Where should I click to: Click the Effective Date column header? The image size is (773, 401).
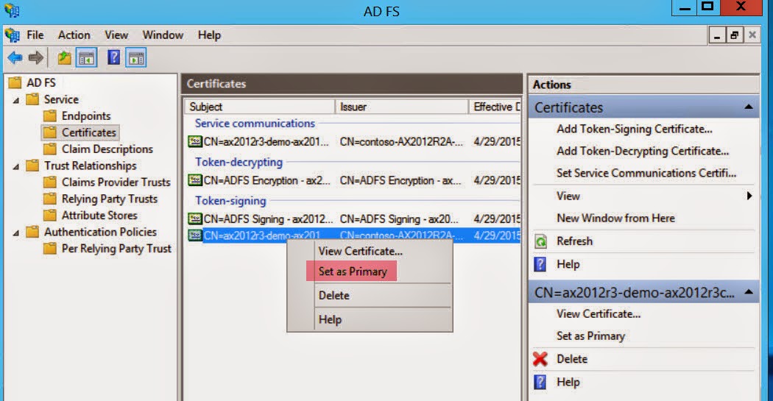[495, 107]
